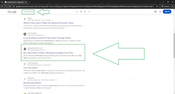Open the Google apps grid icon
Image resolution: width=175 pixels, height=94 pixels.
point(160,12)
